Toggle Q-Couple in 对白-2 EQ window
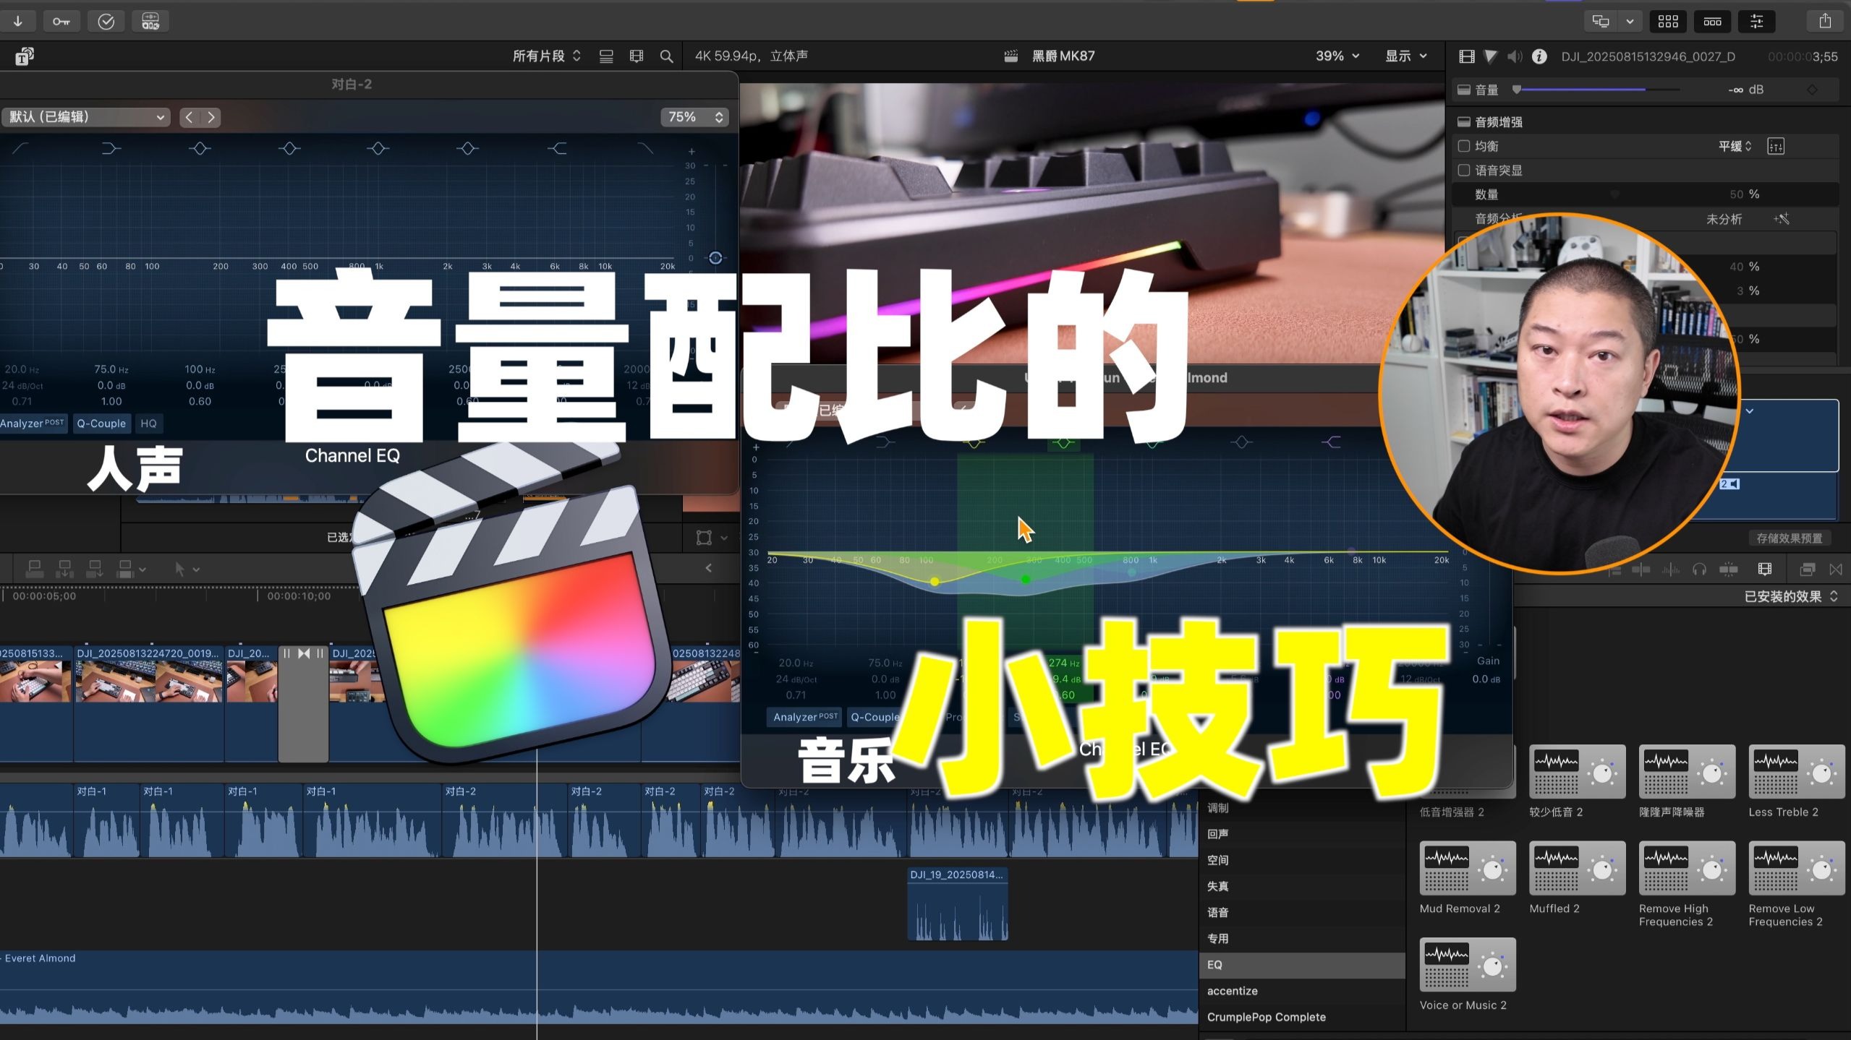Screen dimensions: 1851x1040 click(x=101, y=424)
